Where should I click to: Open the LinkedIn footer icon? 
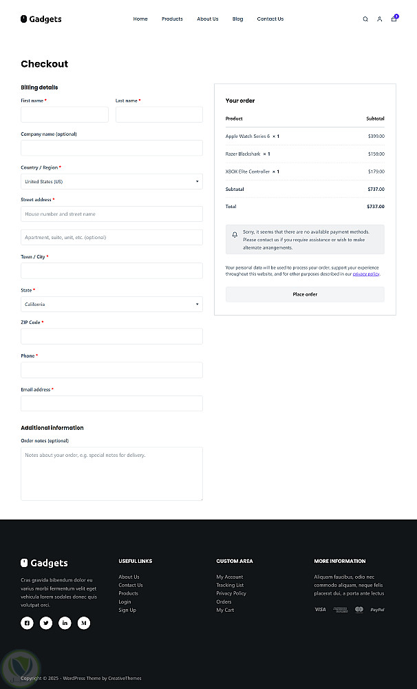(x=65, y=623)
